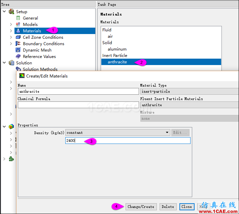Click the density value field 2400

[x=128, y=141]
